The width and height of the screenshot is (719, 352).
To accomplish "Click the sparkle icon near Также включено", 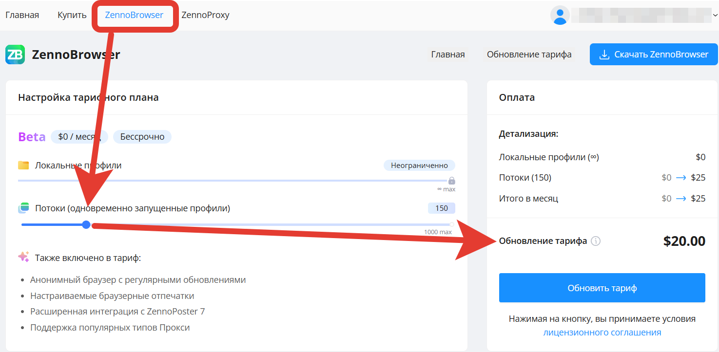I will click(x=23, y=257).
